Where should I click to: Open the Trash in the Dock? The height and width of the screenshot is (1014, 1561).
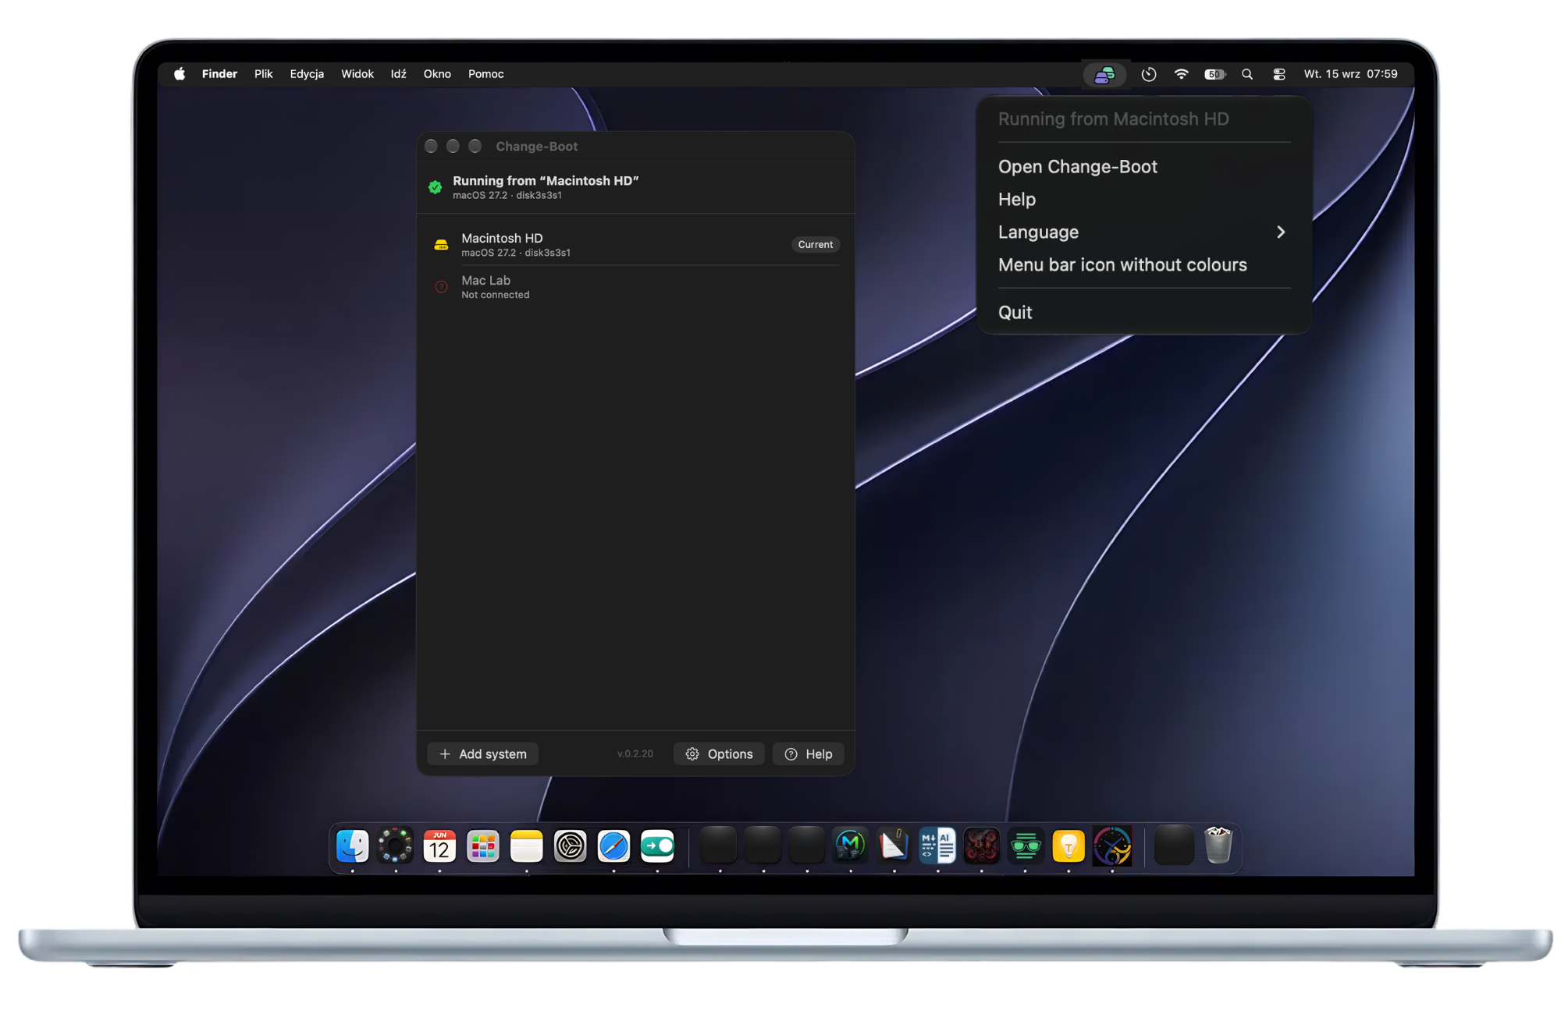(x=1218, y=846)
